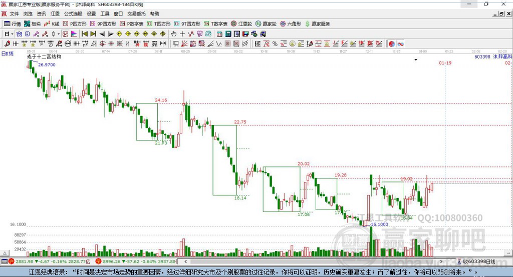Screen dimensions: 513x277
Task: Open the 行情 market quotes view
Action: click(x=13, y=24)
